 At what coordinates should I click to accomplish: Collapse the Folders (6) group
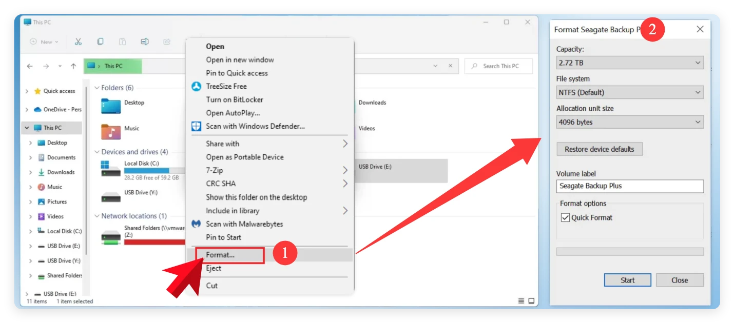click(97, 88)
